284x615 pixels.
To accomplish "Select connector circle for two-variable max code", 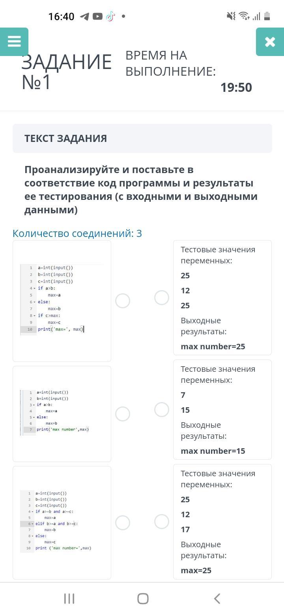I will (x=123, y=414).
